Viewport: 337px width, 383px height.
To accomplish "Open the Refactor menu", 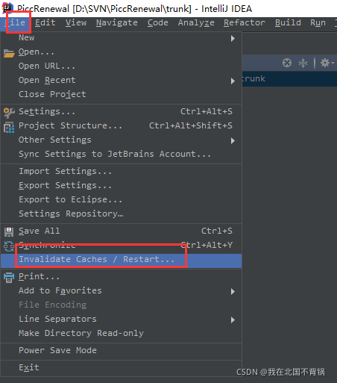I will [x=245, y=23].
